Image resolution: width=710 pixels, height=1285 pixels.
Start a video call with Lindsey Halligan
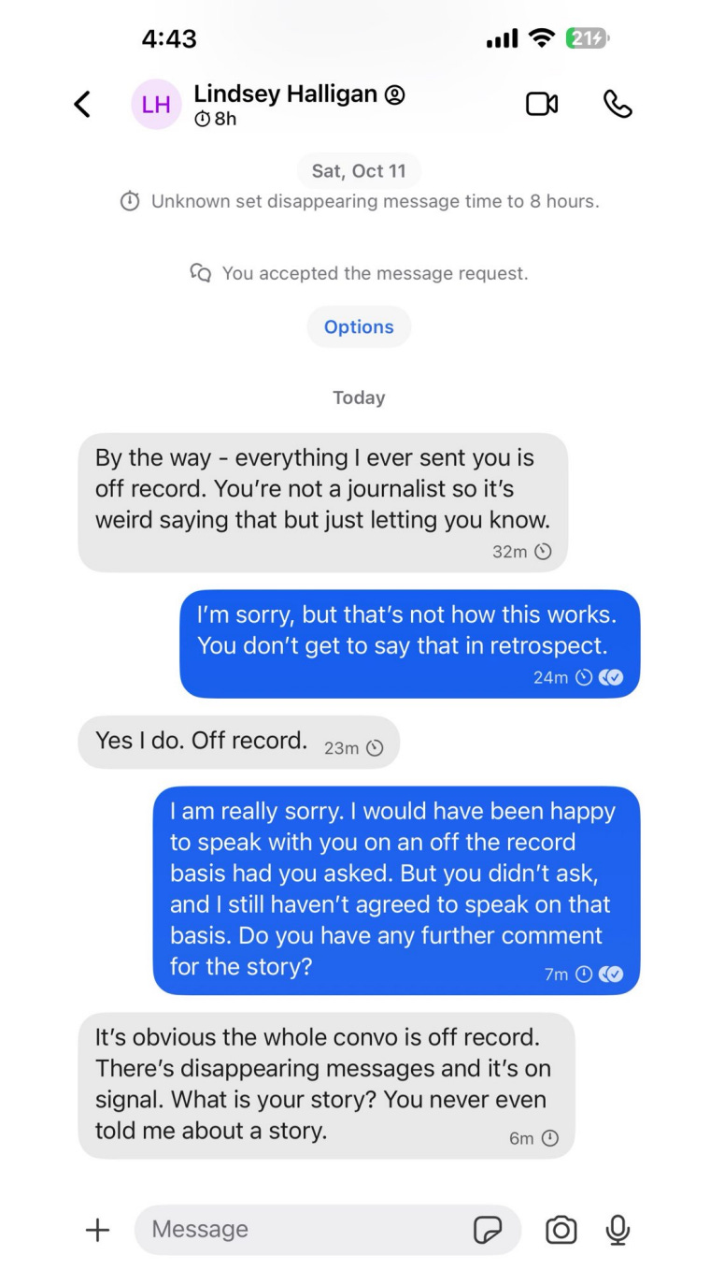coord(542,104)
